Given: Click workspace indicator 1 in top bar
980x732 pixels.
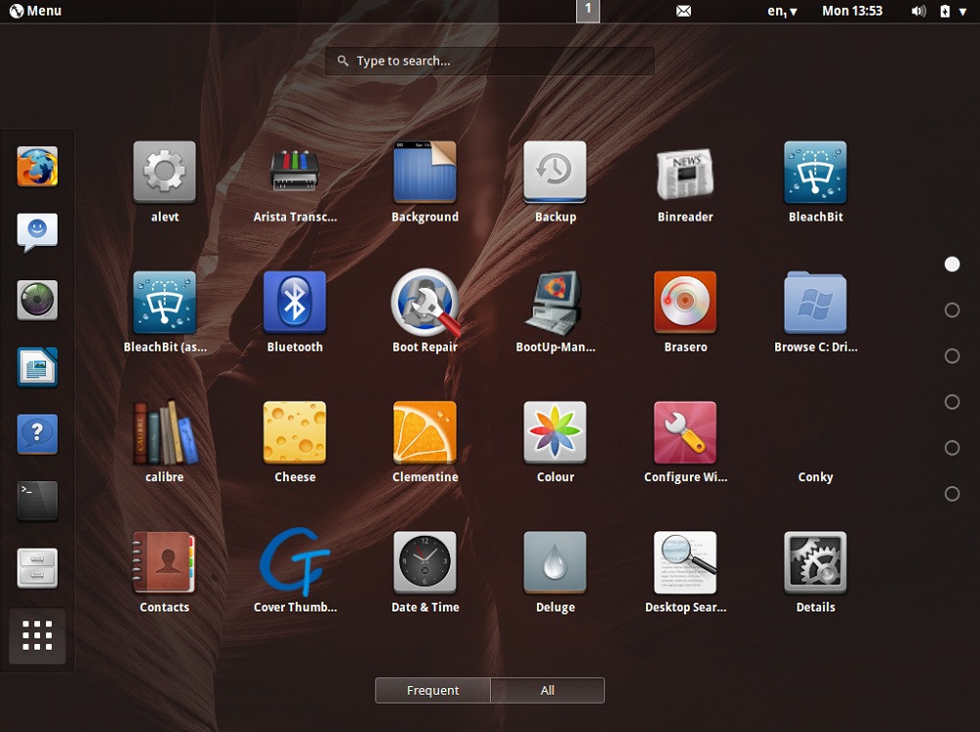Looking at the screenshot, I should pyautogui.click(x=587, y=11).
